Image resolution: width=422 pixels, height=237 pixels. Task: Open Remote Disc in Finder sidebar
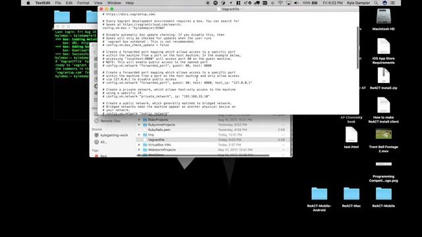(x=110, y=121)
